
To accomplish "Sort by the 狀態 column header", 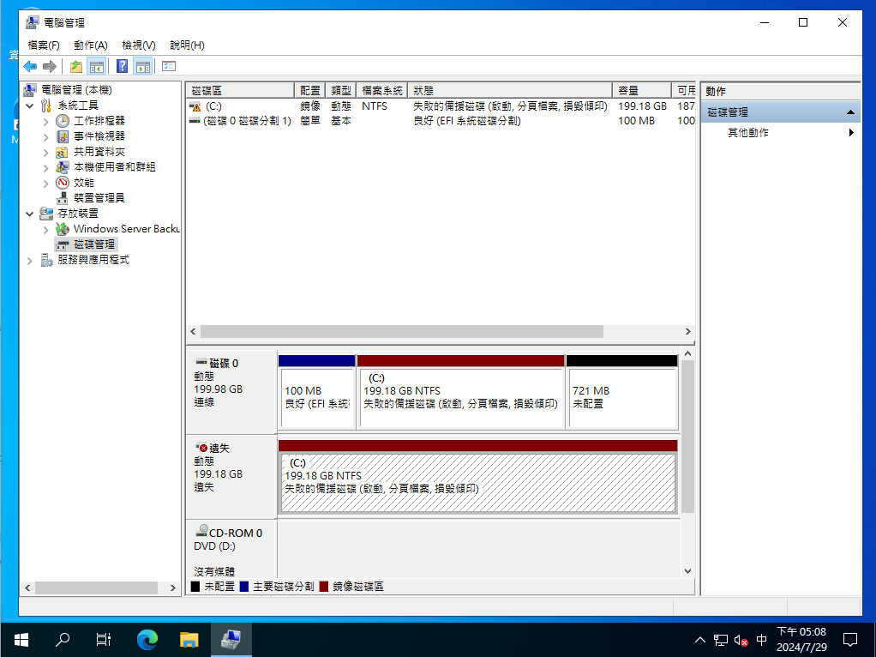I will pyautogui.click(x=510, y=90).
